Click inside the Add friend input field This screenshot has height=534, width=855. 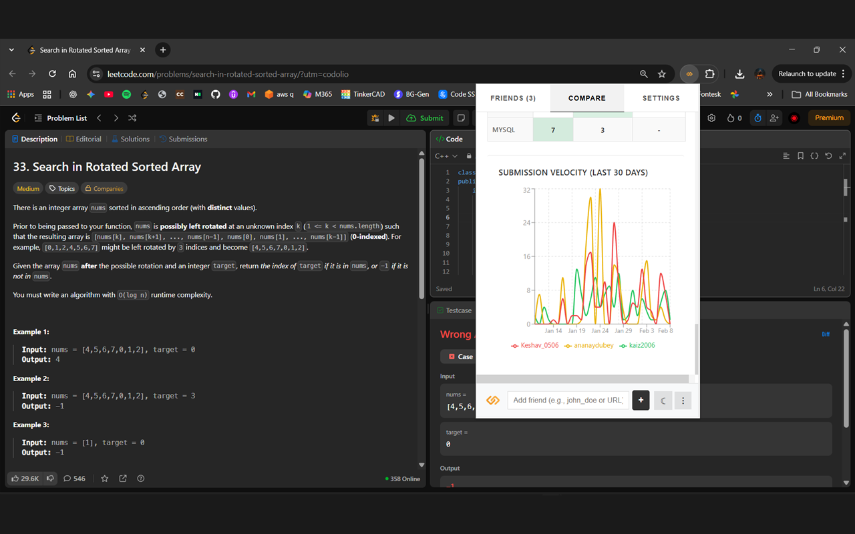click(567, 400)
